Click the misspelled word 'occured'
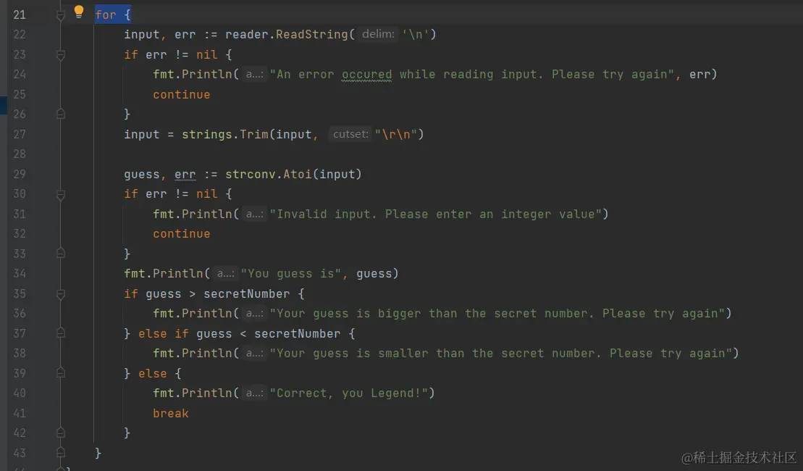Viewport: 803px width, 471px height. (366, 75)
